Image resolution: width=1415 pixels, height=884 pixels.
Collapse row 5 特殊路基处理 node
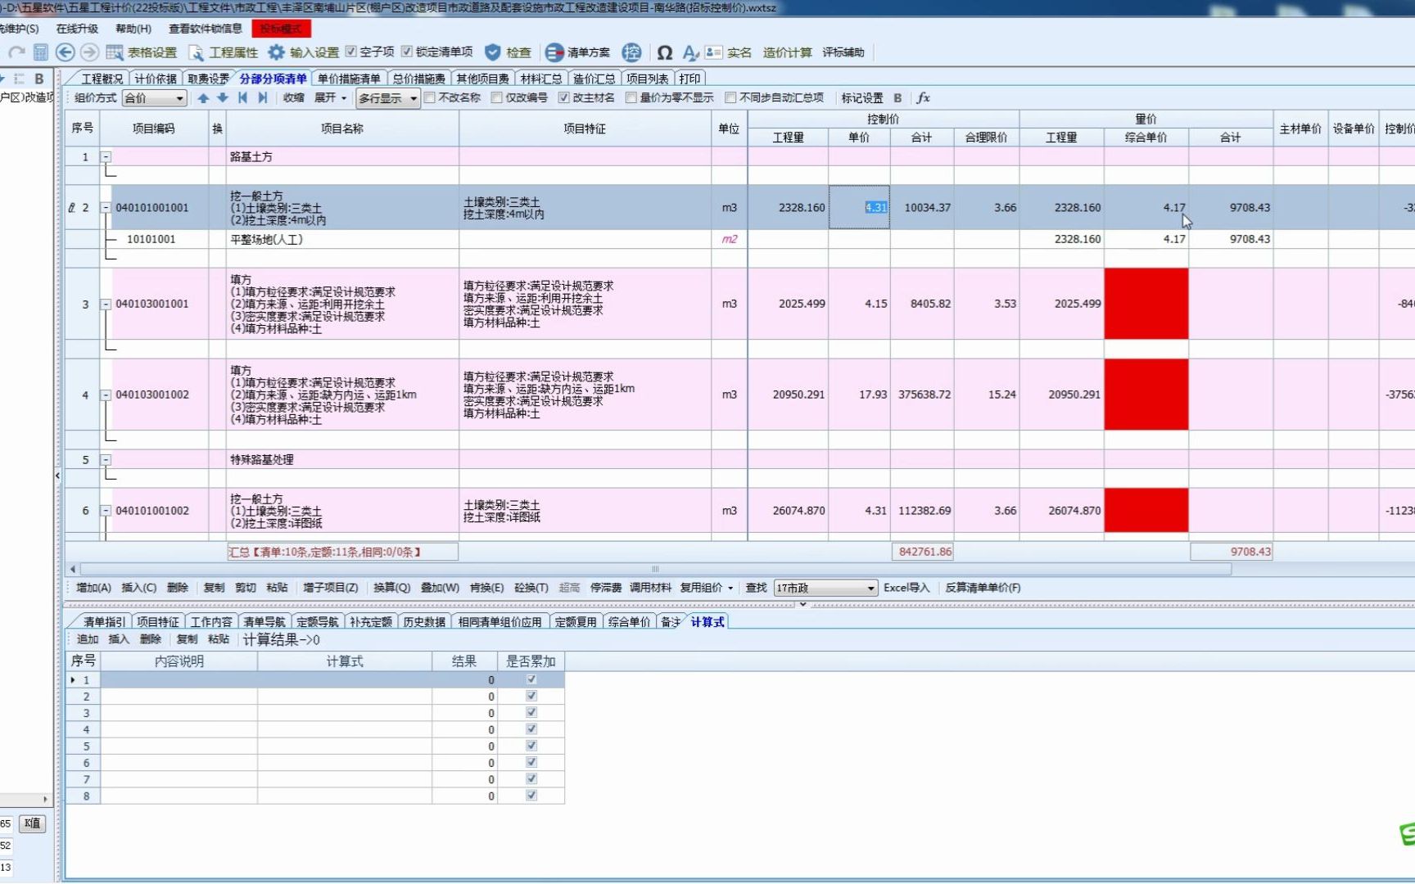pos(106,460)
